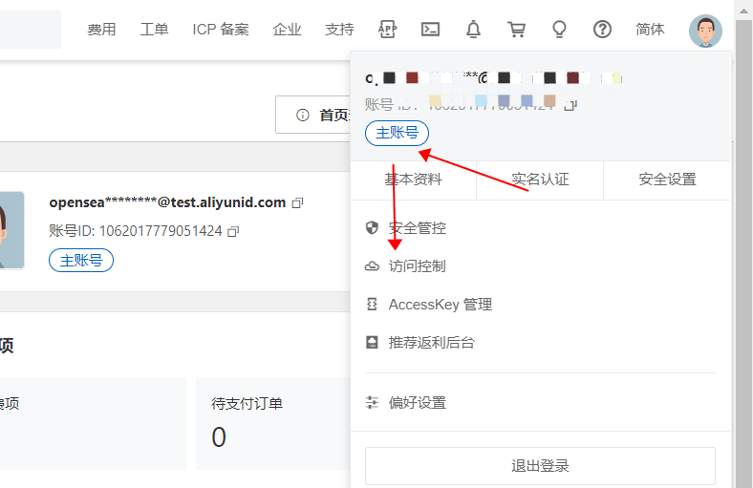Image resolution: width=753 pixels, height=488 pixels.
Task: Open the help question mark icon
Action: point(602,30)
